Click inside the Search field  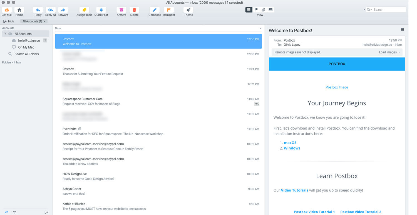point(389,10)
